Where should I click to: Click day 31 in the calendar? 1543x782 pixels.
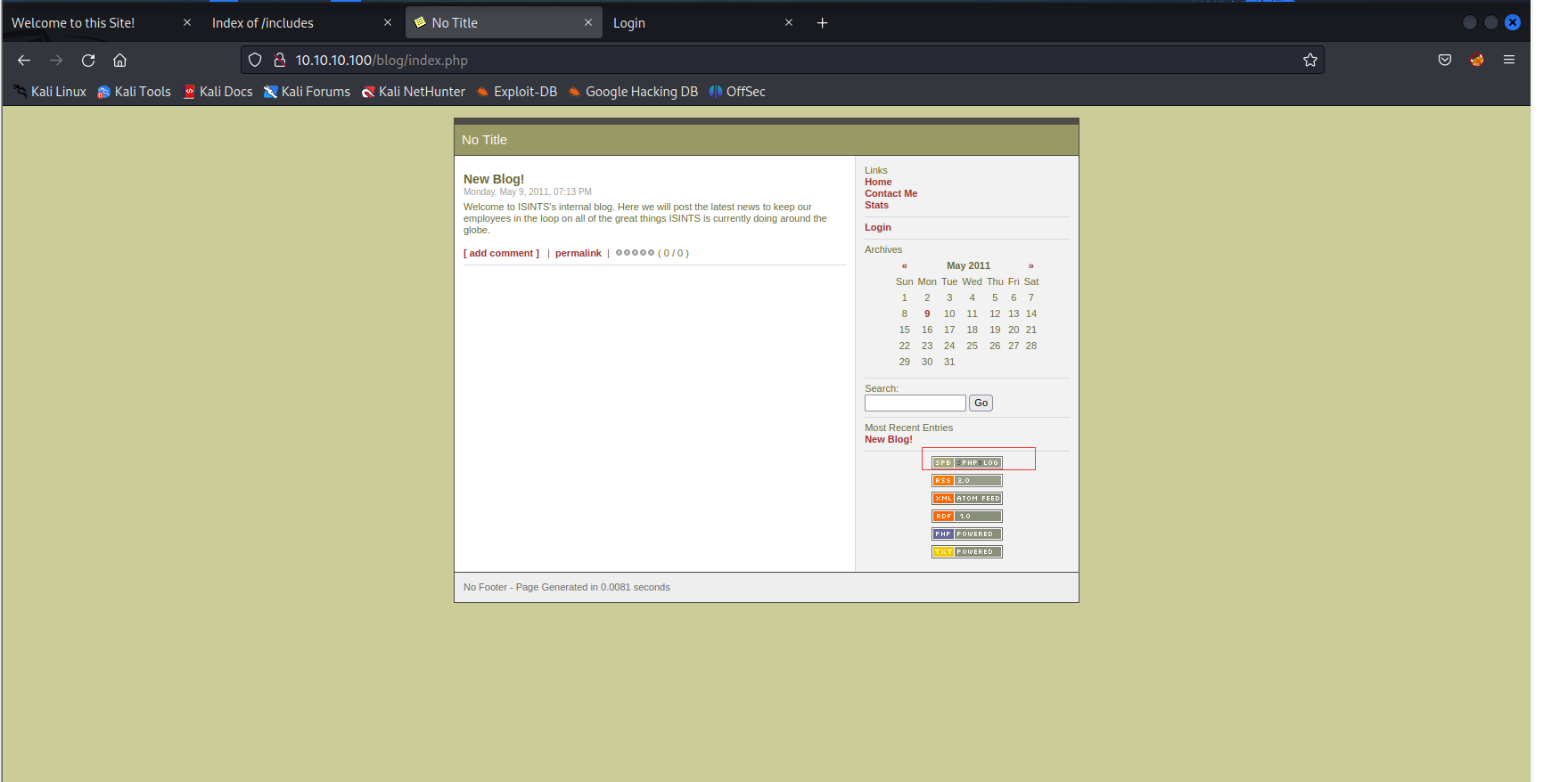949,362
